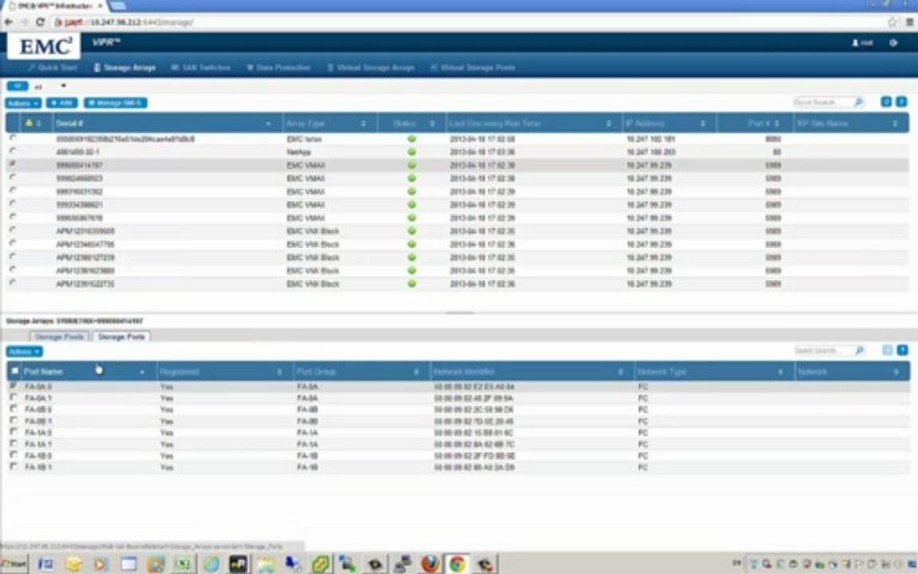Click the arrays table help icon
Viewport: 918px width, 574px height.
coord(901,102)
